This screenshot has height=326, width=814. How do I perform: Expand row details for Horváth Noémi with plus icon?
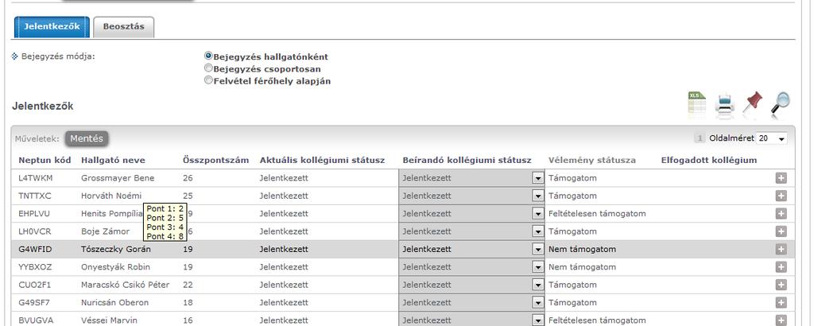[x=781, y=196]
